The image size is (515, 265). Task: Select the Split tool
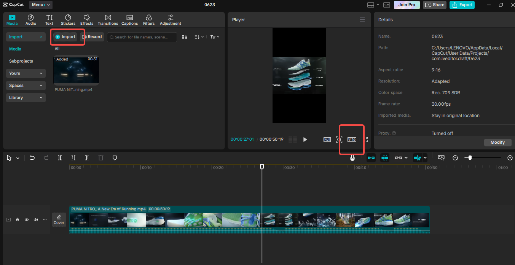59,157
